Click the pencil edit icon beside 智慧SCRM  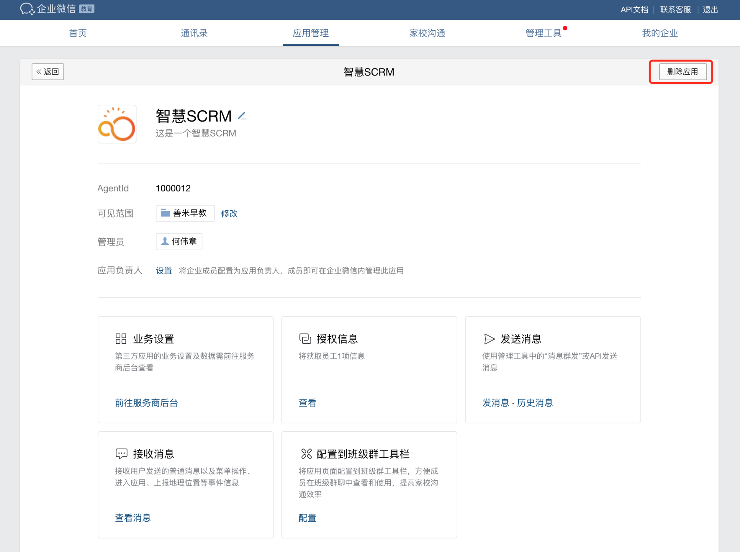tap(242, 116)
